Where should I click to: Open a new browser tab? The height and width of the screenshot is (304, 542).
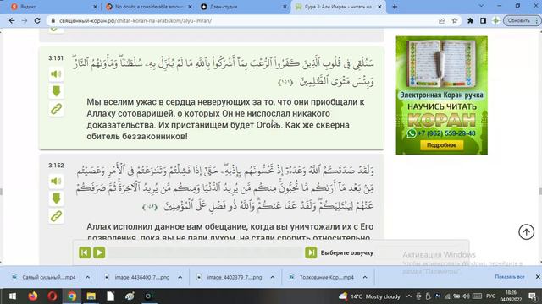395,7
